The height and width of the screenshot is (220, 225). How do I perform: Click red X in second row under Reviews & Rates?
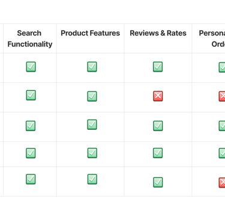tap(158, 96)
